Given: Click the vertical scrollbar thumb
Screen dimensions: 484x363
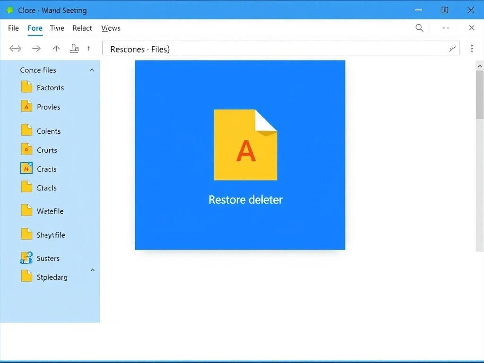Looking at the screenshot, I should [480, 95].
